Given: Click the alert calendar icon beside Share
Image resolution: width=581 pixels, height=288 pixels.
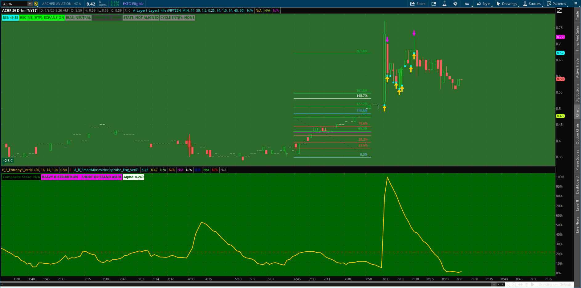Looking at the screenshot, I should [434, 4].
